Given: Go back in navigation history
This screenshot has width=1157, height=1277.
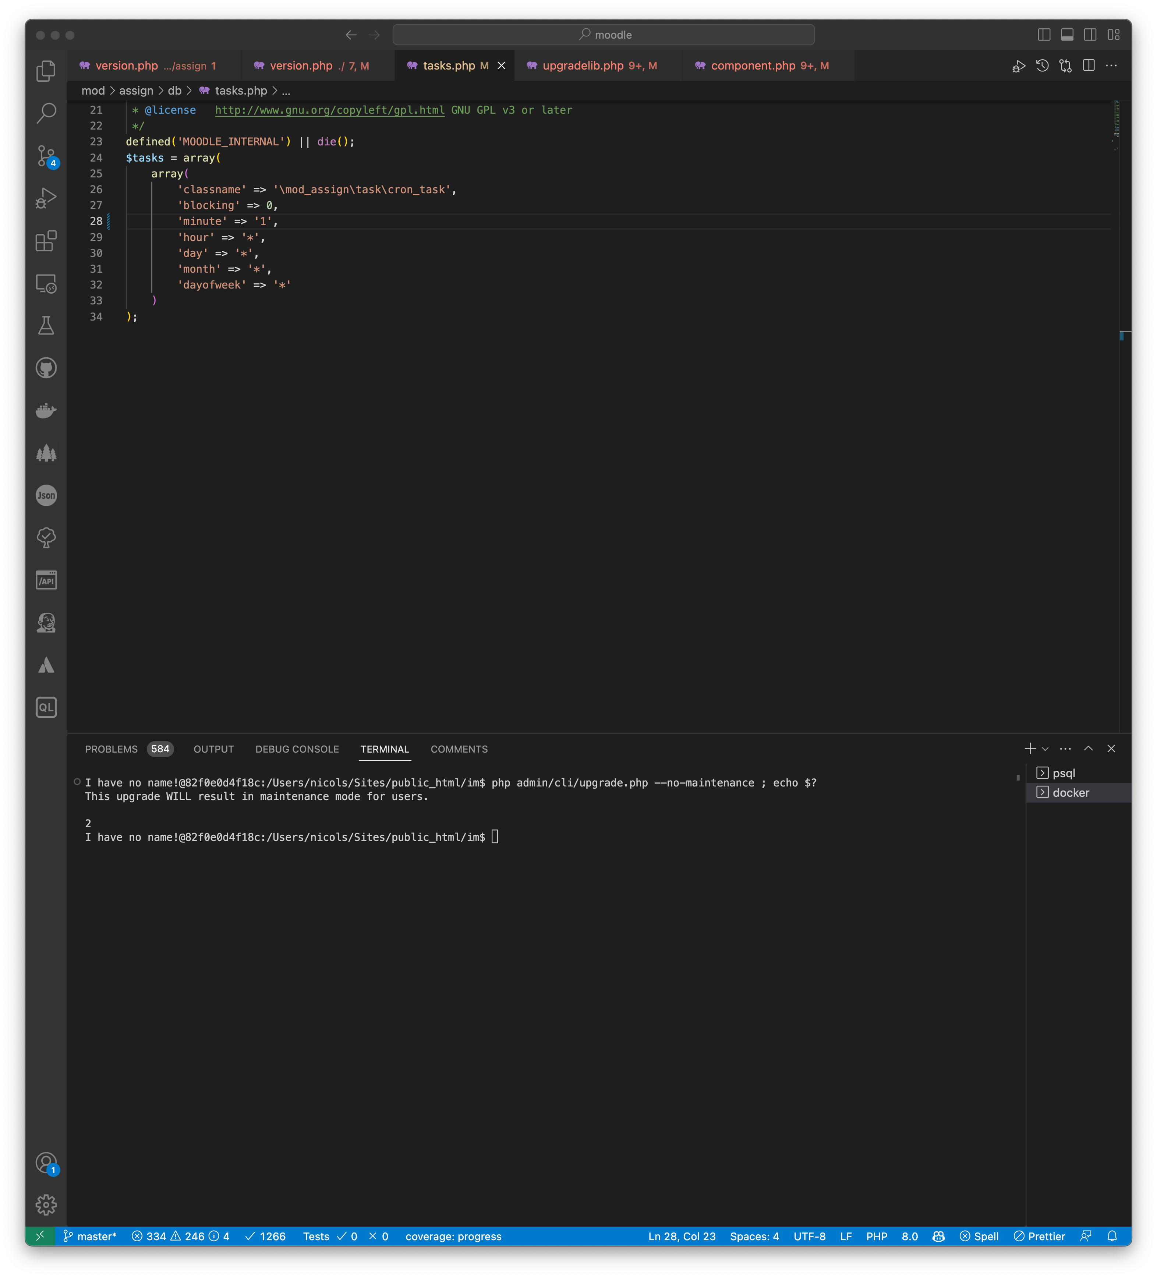Looking at the screenshot, I should [x=351, y=35].
